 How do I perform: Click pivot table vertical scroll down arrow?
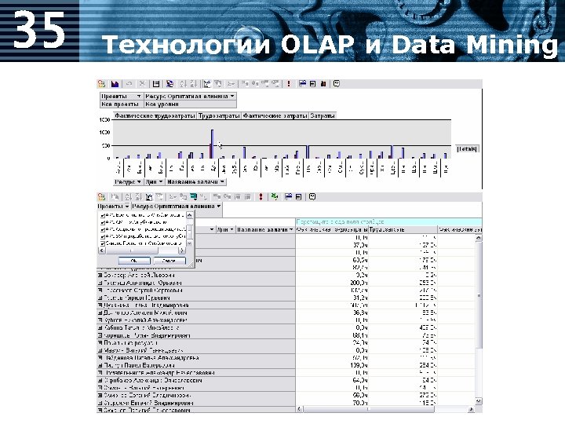tap(479, 401)
